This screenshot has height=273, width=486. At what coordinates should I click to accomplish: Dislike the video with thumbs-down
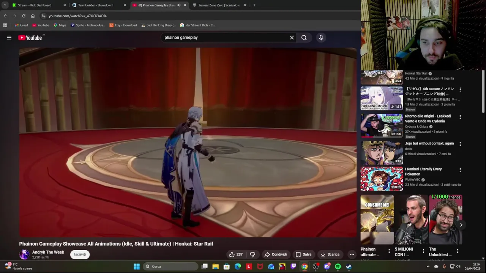pyautogui.click(x=252, y=254)
